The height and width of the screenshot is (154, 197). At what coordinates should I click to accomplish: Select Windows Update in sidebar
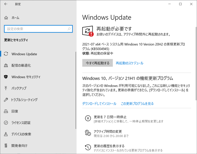[x=24, y=54]
